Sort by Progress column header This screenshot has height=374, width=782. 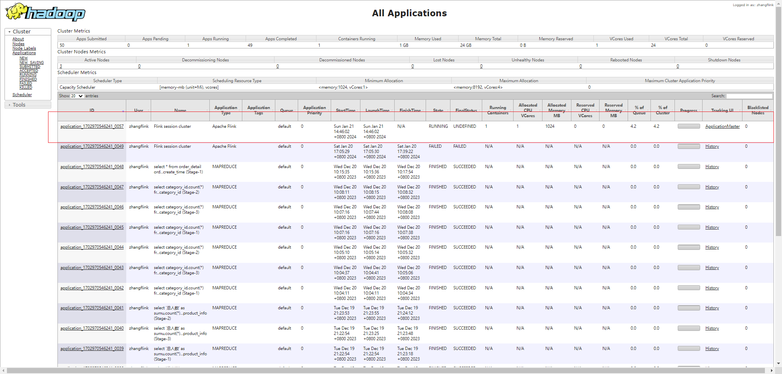coord(688,110)
